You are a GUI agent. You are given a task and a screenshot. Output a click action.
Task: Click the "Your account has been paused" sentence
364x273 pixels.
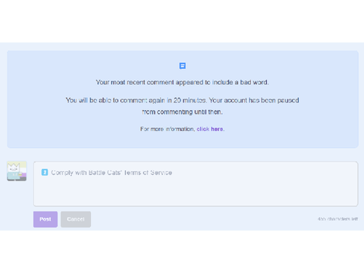tap(254, 100)
